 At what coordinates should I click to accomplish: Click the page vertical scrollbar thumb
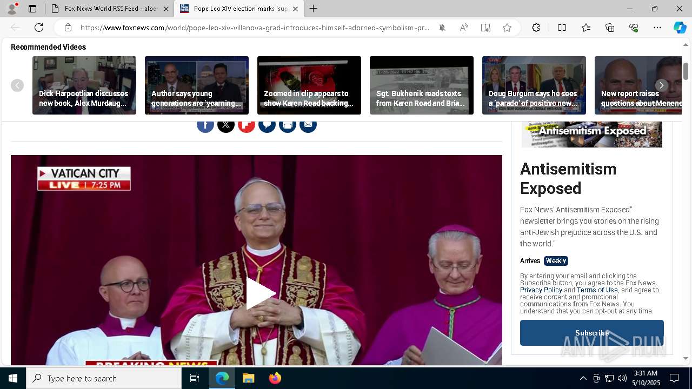coord(686,71)
